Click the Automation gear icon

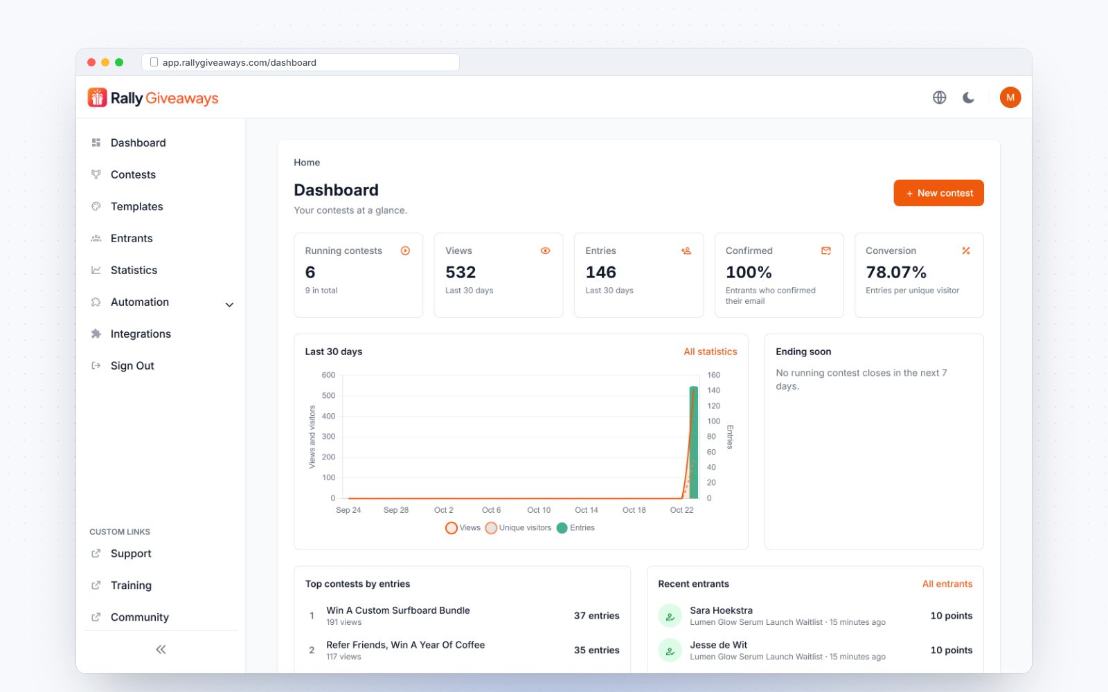pyautogui.click(x=96, y=302)
